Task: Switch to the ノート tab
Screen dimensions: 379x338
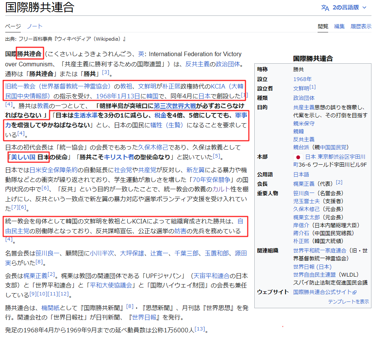Action: pos(35,26)
